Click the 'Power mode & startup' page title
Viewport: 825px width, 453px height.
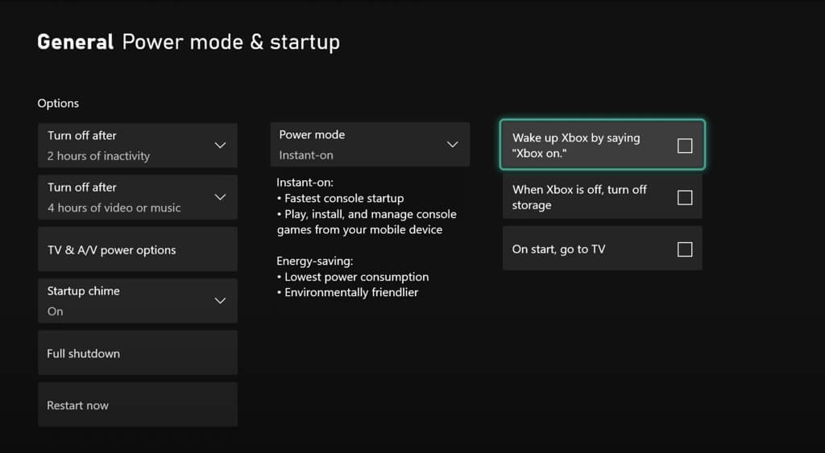click(x=230, y=42)
